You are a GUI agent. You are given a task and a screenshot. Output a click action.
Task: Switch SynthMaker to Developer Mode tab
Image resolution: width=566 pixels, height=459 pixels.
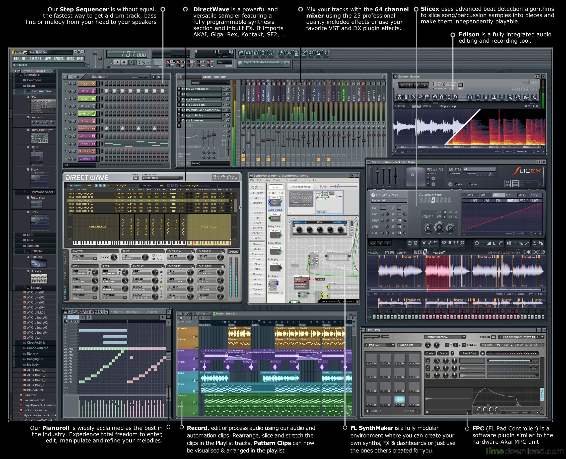pyautogui.click(x=301, y=187)
